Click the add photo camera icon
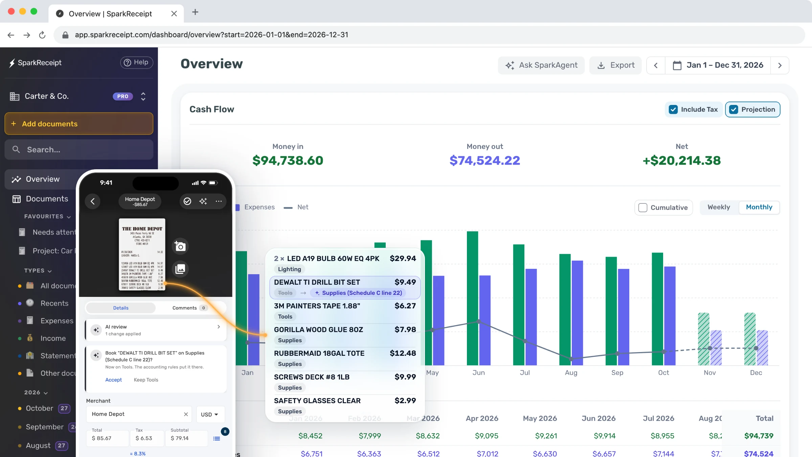The width and height of the screenshot is (812, 457). 180,246
